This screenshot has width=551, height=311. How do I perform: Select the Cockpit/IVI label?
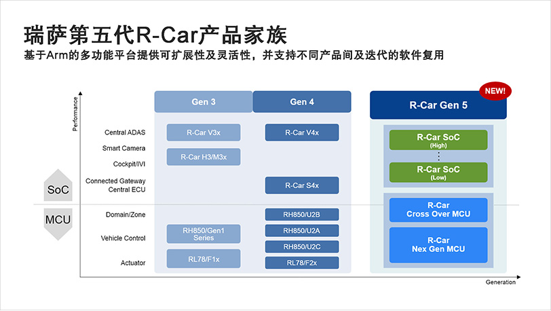tap(129, 164)
